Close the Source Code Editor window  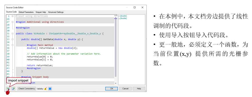[x=142, y=7]
